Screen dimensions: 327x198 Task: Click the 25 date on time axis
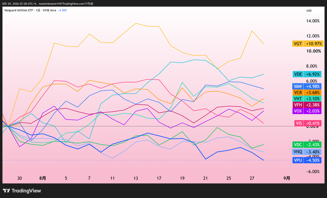(x=229, y=178)
